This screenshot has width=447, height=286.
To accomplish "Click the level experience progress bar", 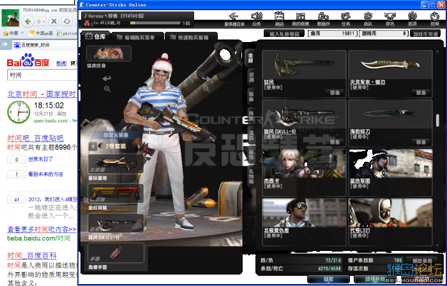I will pyautogui.click(x=155, y=23).
